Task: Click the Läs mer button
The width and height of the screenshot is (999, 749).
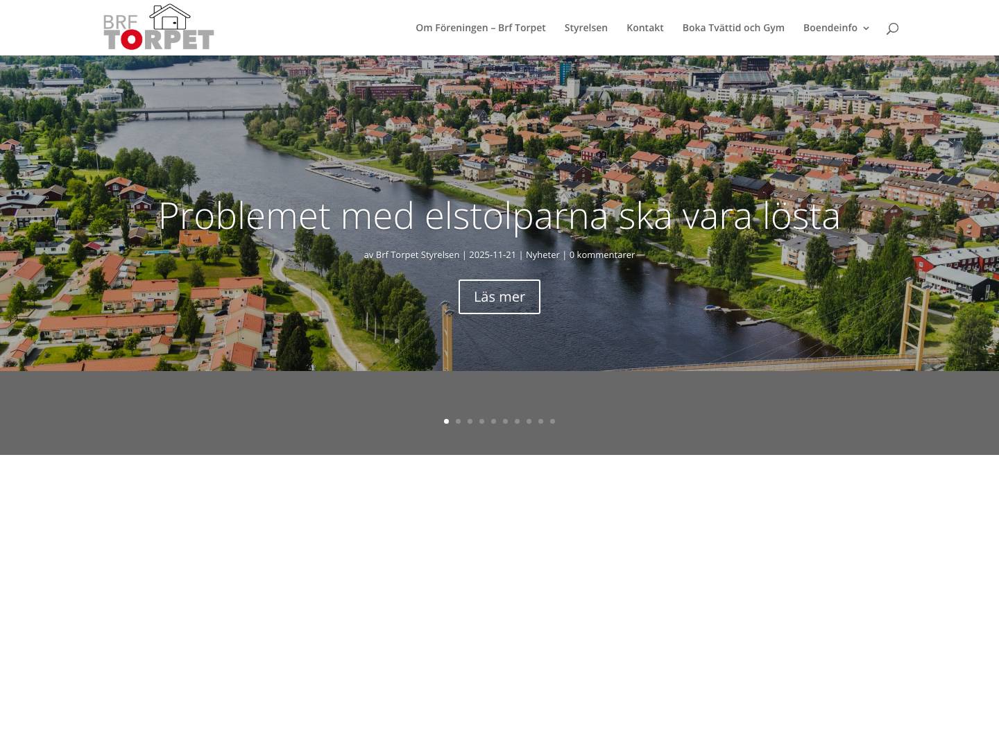Action: pos(499,296)
